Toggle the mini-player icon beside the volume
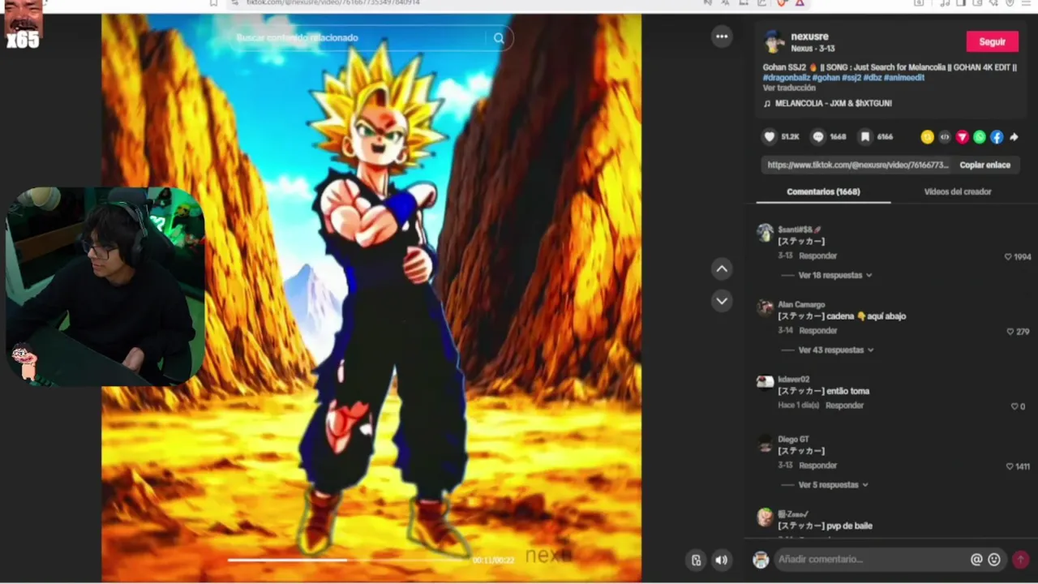The image size is (1038, 584). click(696, 560)
